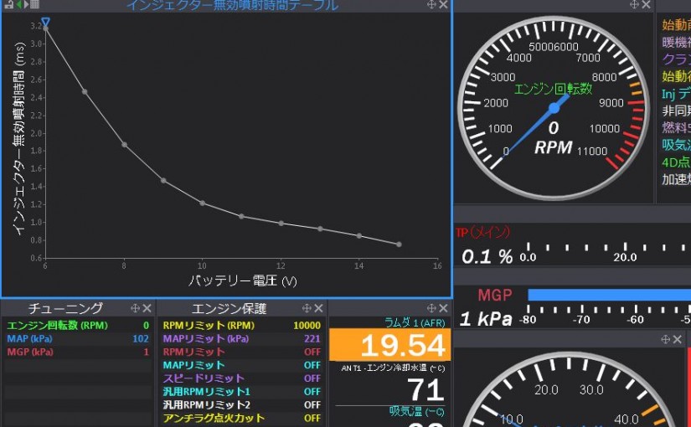Close the lower right gauge panel
Image resolution: width=691 pixels, height=427 pixels.
click(x=678, y=339)
